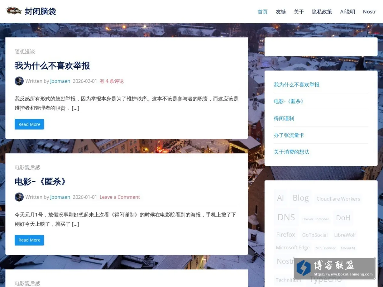
Task: Open sidebar recent post 办了张流量卡
Action: point(289,135)
